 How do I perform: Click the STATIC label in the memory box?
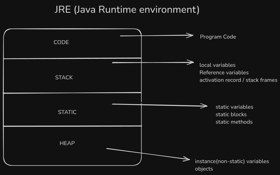click(67, 112)
